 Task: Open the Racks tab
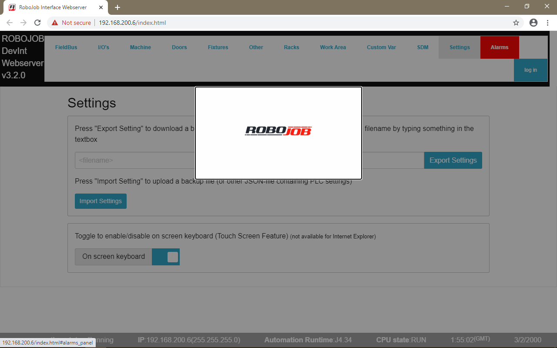click(x=292, y=47)
